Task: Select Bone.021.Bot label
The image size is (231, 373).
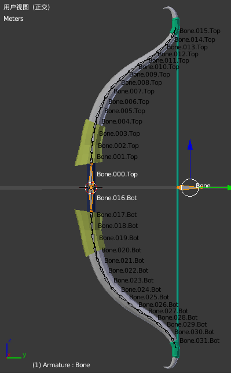Action: pos(124,260)
